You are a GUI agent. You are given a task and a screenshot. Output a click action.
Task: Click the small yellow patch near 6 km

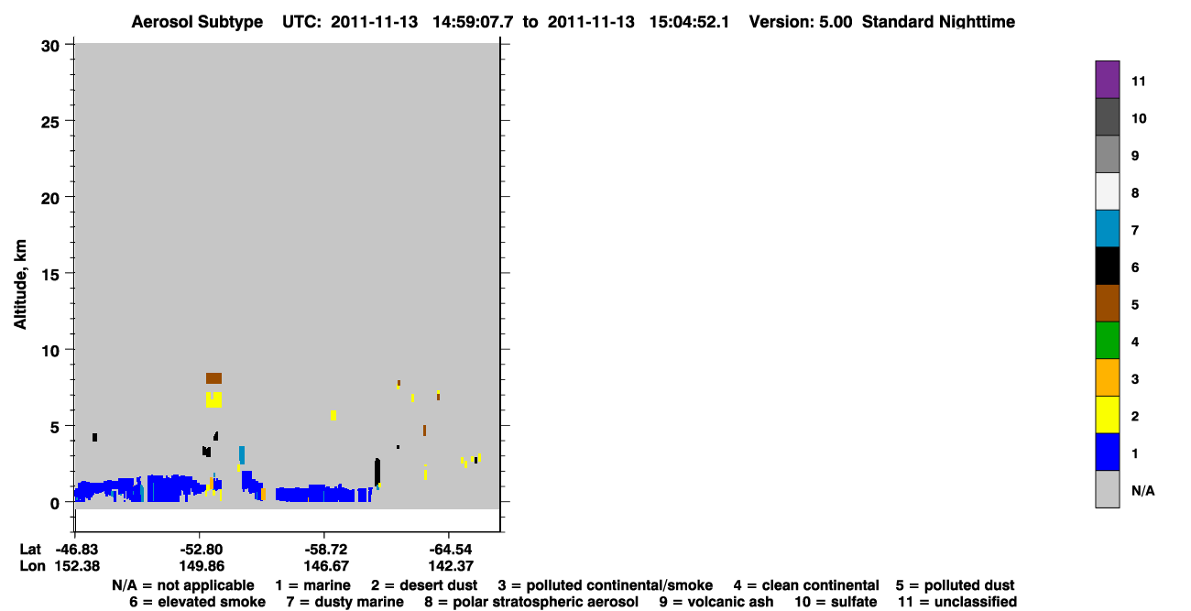pos(333,415)
